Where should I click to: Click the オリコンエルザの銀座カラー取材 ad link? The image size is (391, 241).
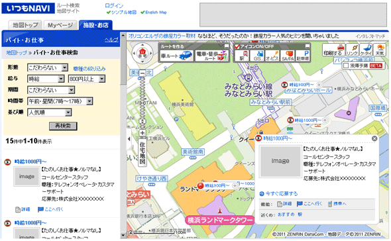point(162,36)
